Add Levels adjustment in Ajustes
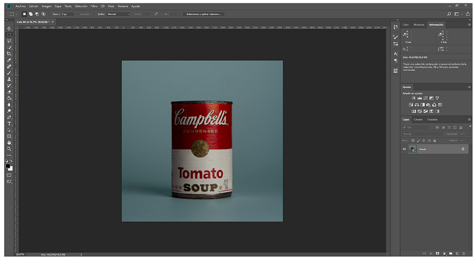The height and width of the screenshot is (260, 476). tap(420, 98)
